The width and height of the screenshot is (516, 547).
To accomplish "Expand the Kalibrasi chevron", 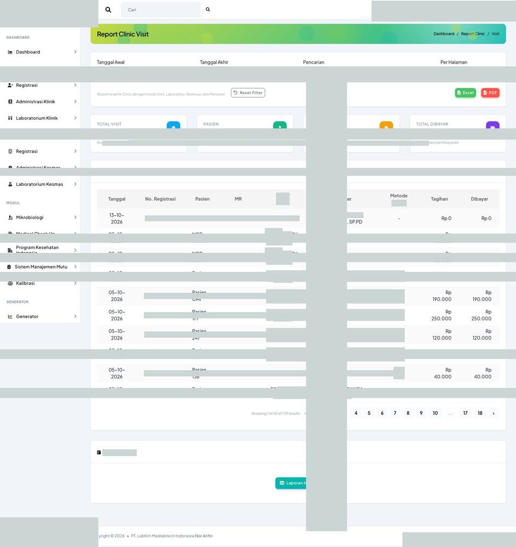I will click(x=75, y=283).
